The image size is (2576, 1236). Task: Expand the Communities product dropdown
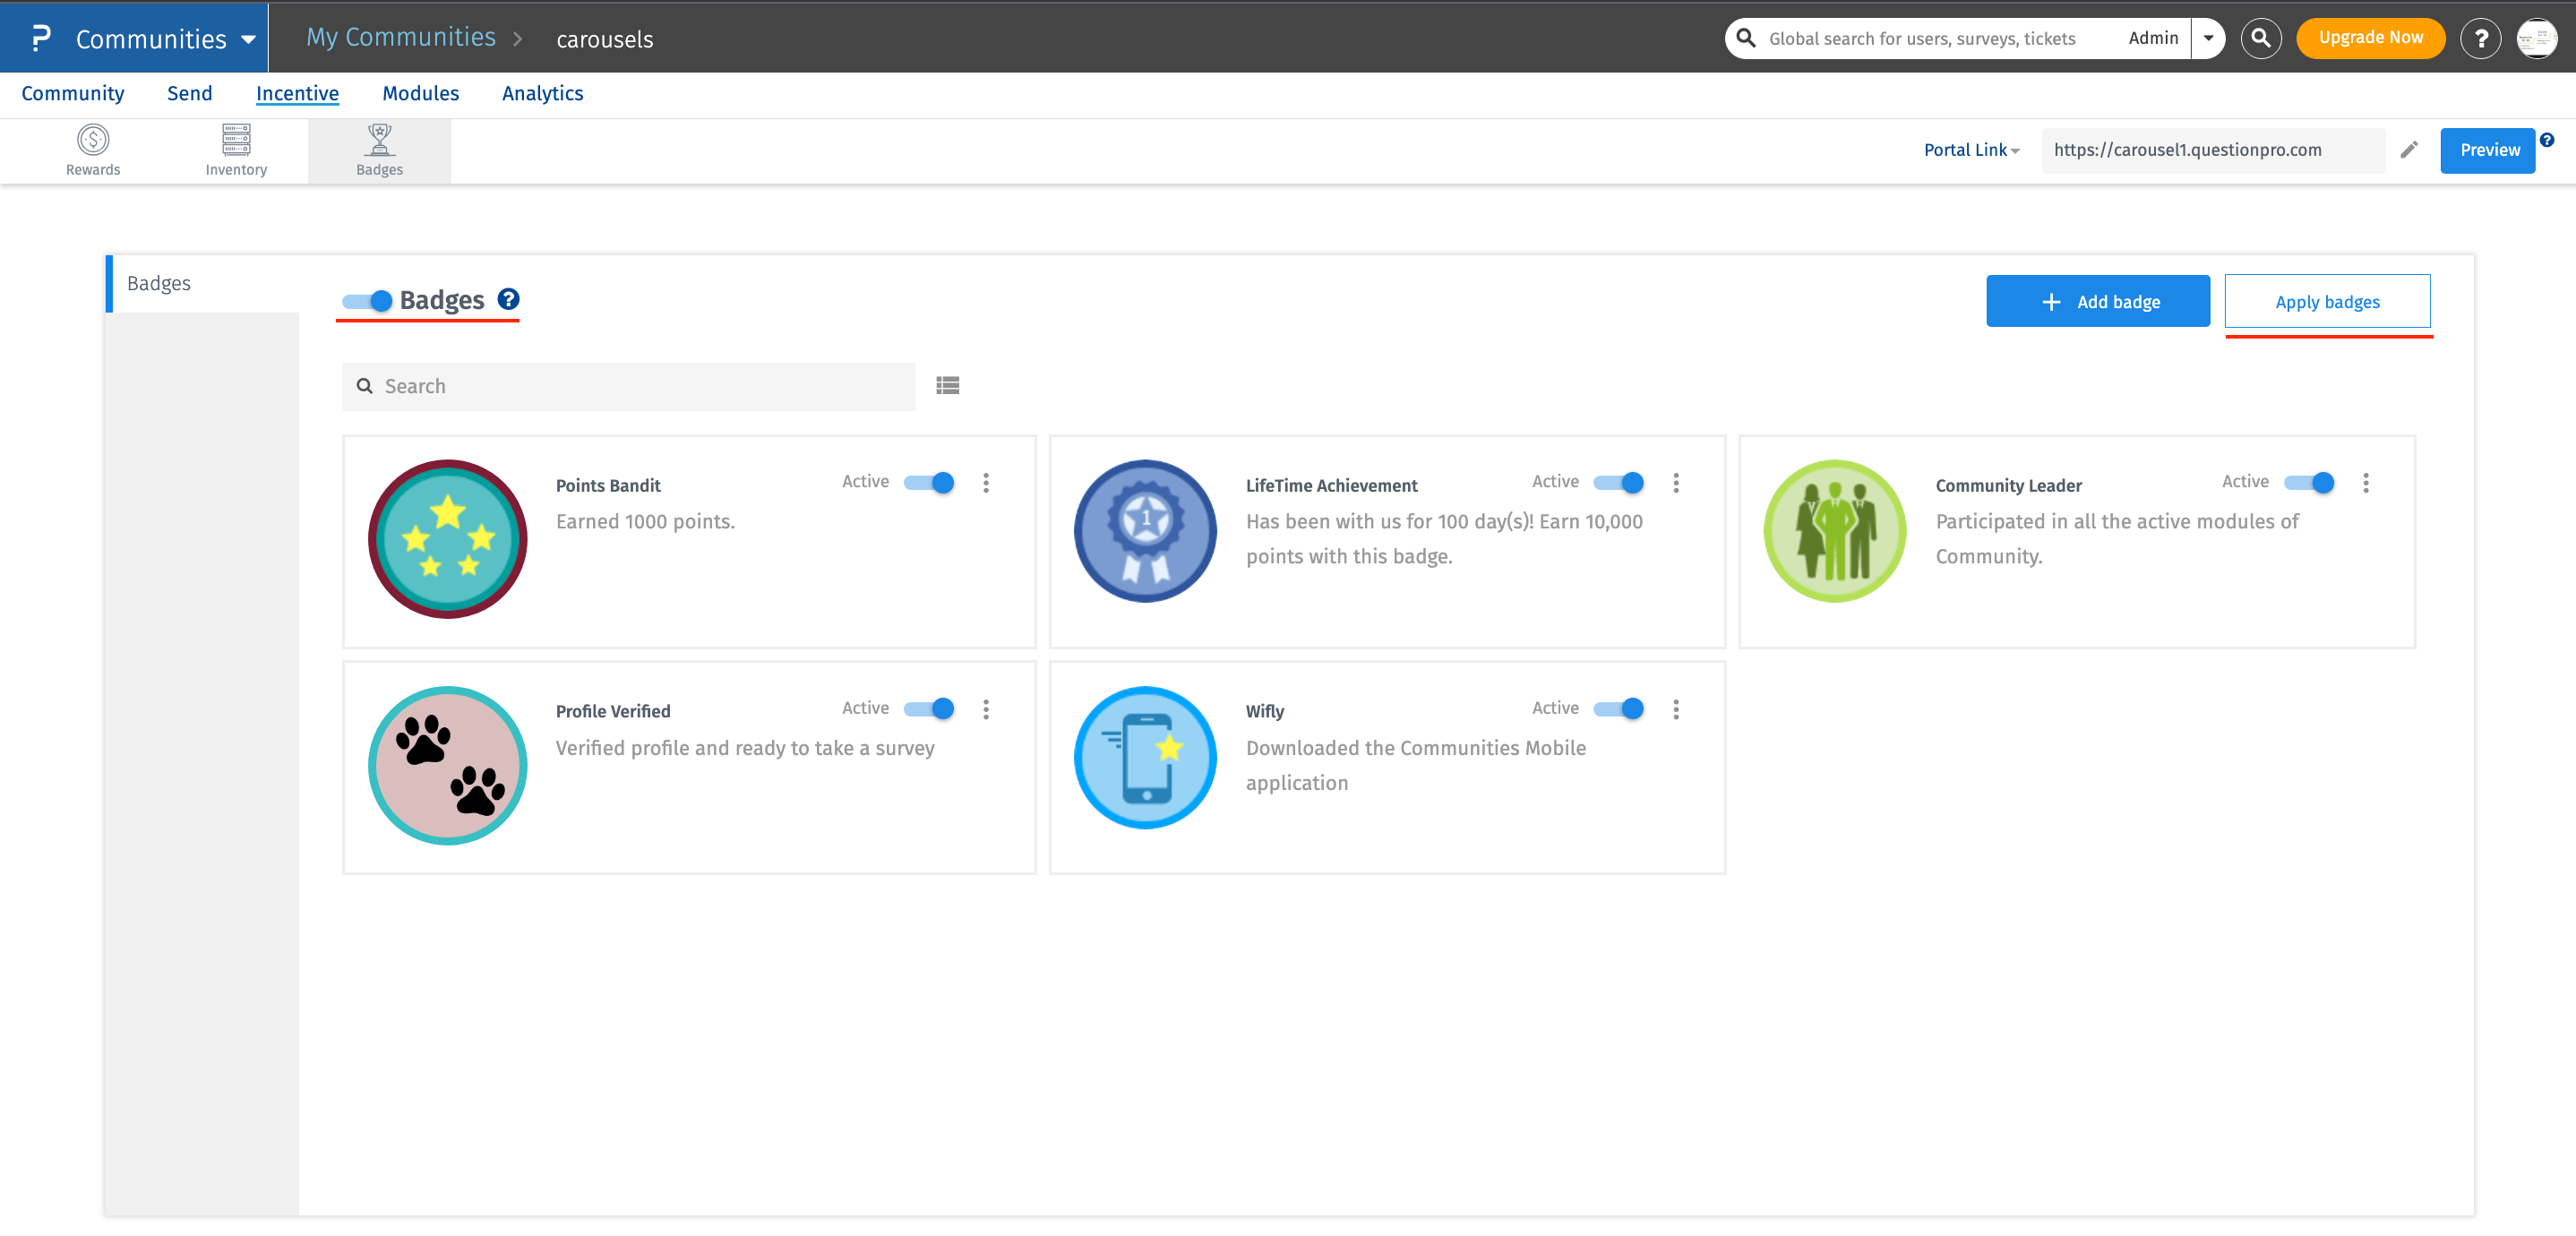pyautogui.click(x=165, y=39)
